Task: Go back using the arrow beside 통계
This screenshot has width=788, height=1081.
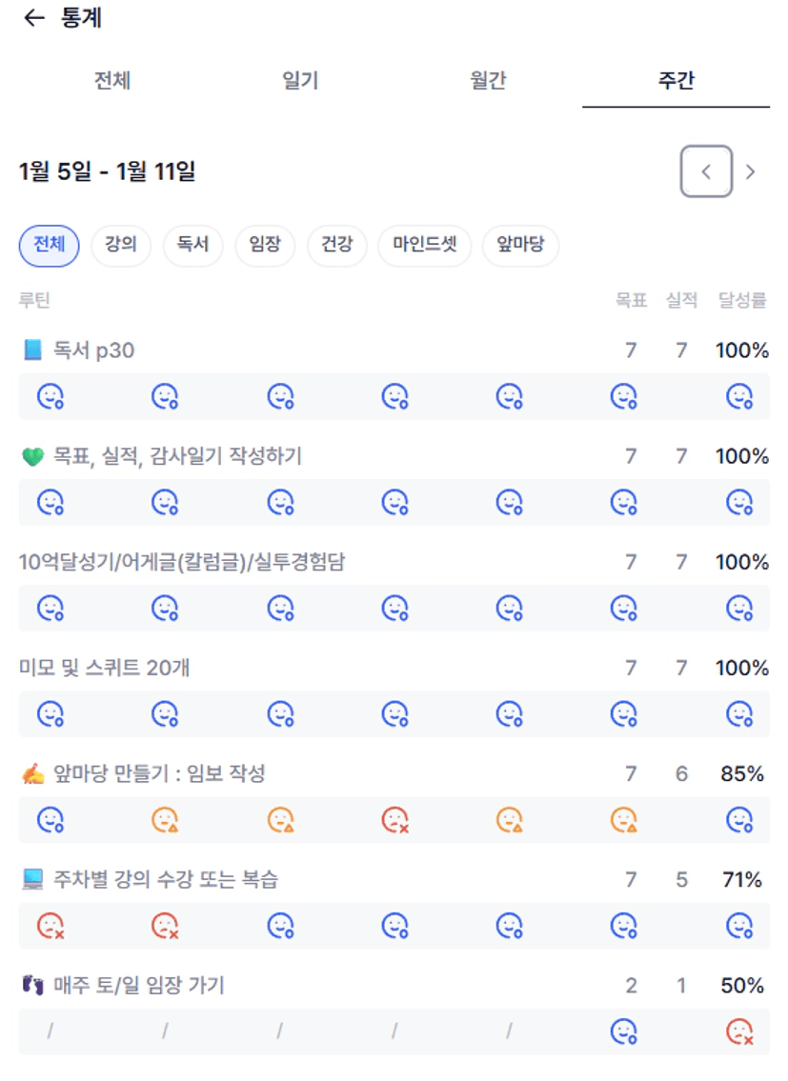Action: [34, 18]
